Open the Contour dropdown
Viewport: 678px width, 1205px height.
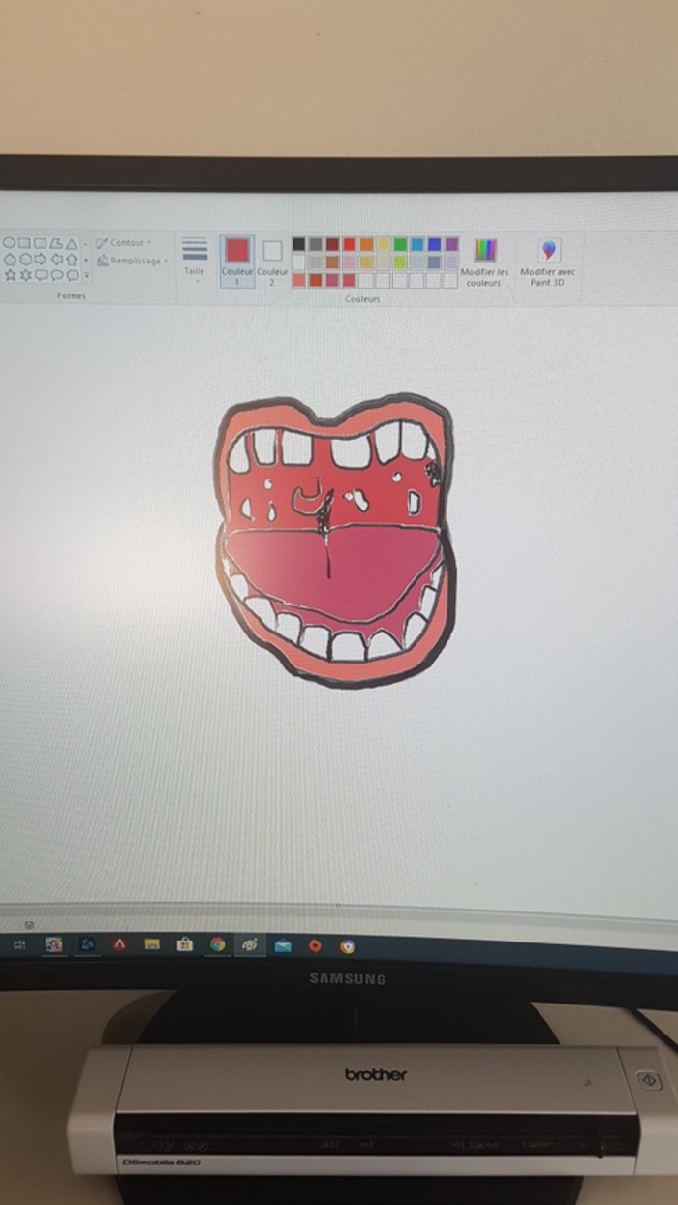[124, 243]
